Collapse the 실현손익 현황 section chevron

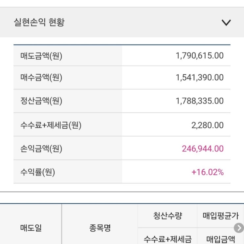point(226,23)
